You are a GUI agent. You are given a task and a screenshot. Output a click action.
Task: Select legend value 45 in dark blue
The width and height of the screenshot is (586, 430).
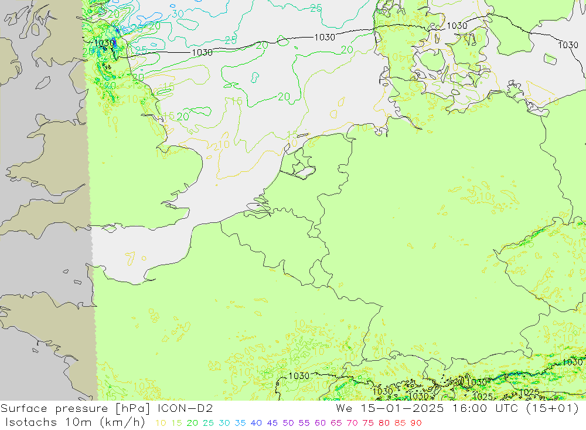coord(272,423)
